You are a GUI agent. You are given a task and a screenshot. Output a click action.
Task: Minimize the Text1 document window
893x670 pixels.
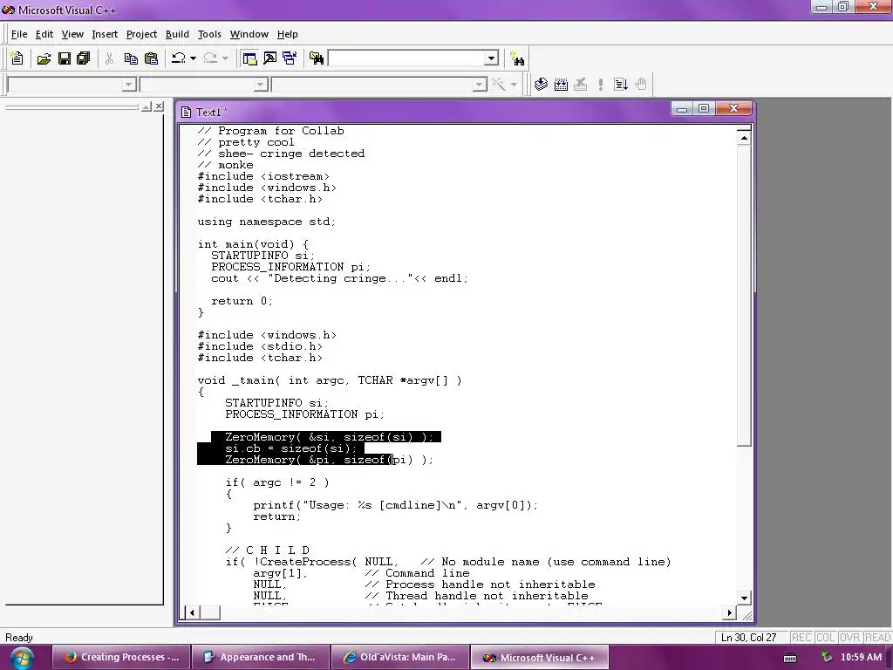pos(682,108)
